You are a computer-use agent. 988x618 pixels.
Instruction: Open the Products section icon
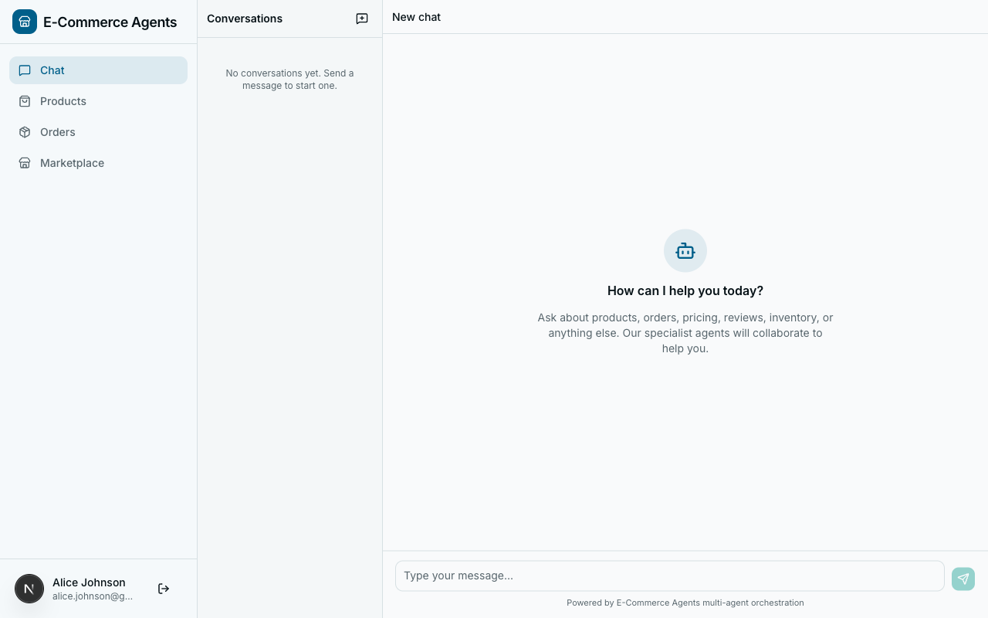[25, 101]
